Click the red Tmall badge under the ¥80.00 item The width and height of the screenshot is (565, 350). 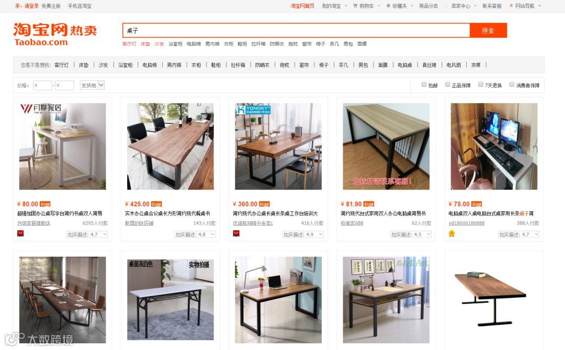tap(20, 233)
